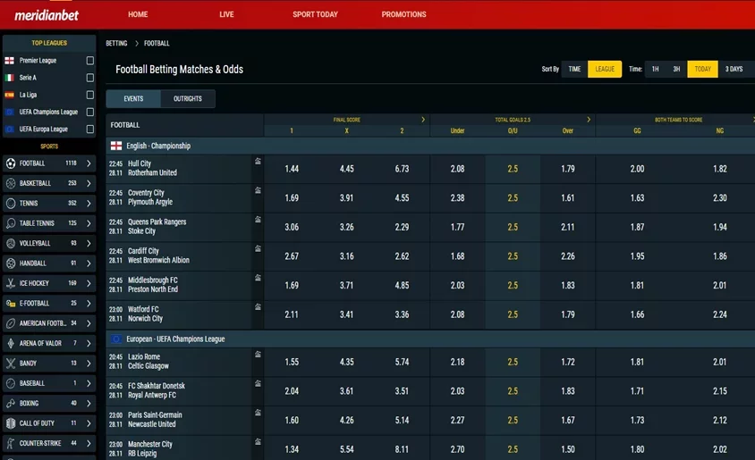The image size is (755, 460).
Task: Select the Arena of Valor icon
Action: click(11, 343)
